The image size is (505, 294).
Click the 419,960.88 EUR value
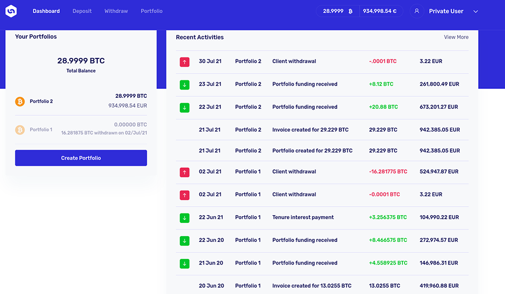(439, 286)
